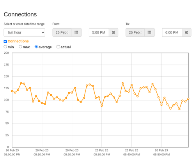Enable the actual checkbox
The width and height of the screenshot is (195, 157).
[x=58, y=47]
